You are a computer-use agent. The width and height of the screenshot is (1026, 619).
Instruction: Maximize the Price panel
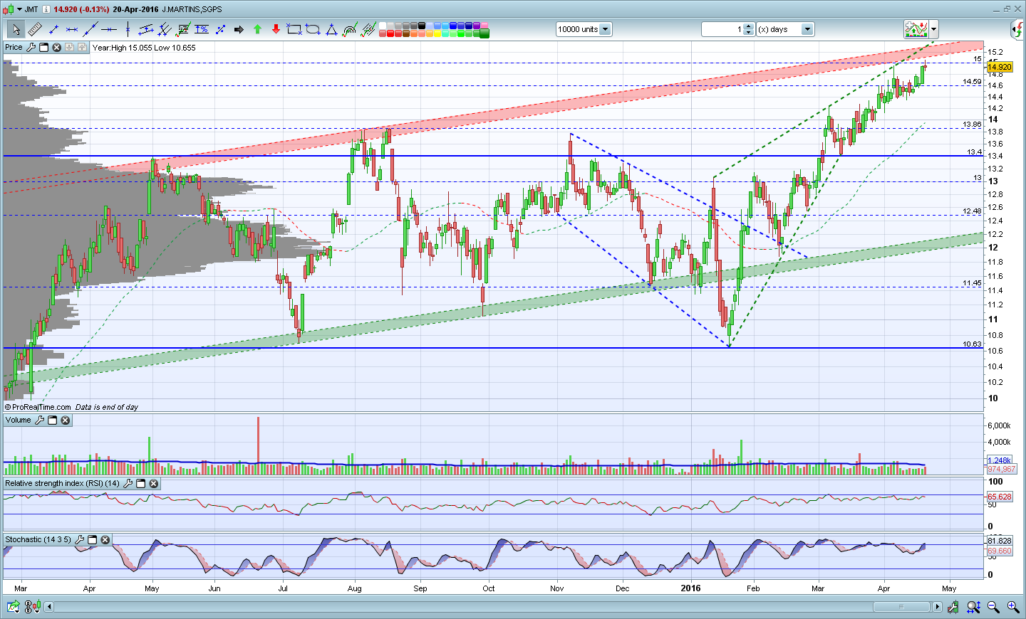pyautogui.click(x=44, y=48)
